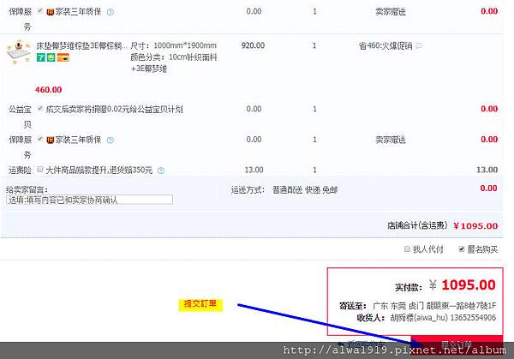Click the orange 家装 icon in the top row
This screenshot has width=514, height=359.
51,12
